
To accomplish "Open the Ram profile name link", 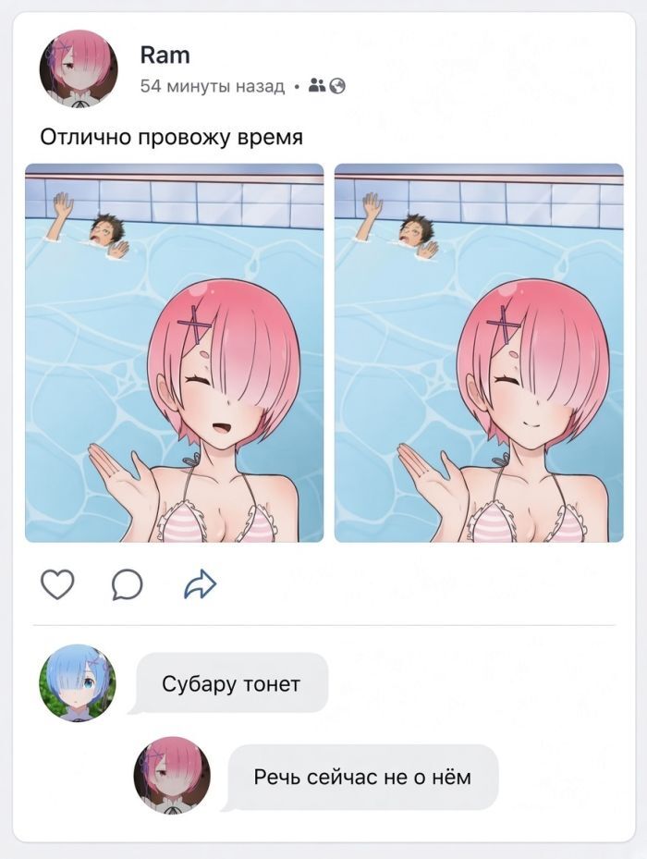I will coord(165,55).
